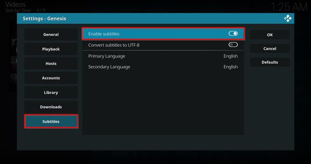Select the Hosts category

pyautogui.click(x=51, y=63)
